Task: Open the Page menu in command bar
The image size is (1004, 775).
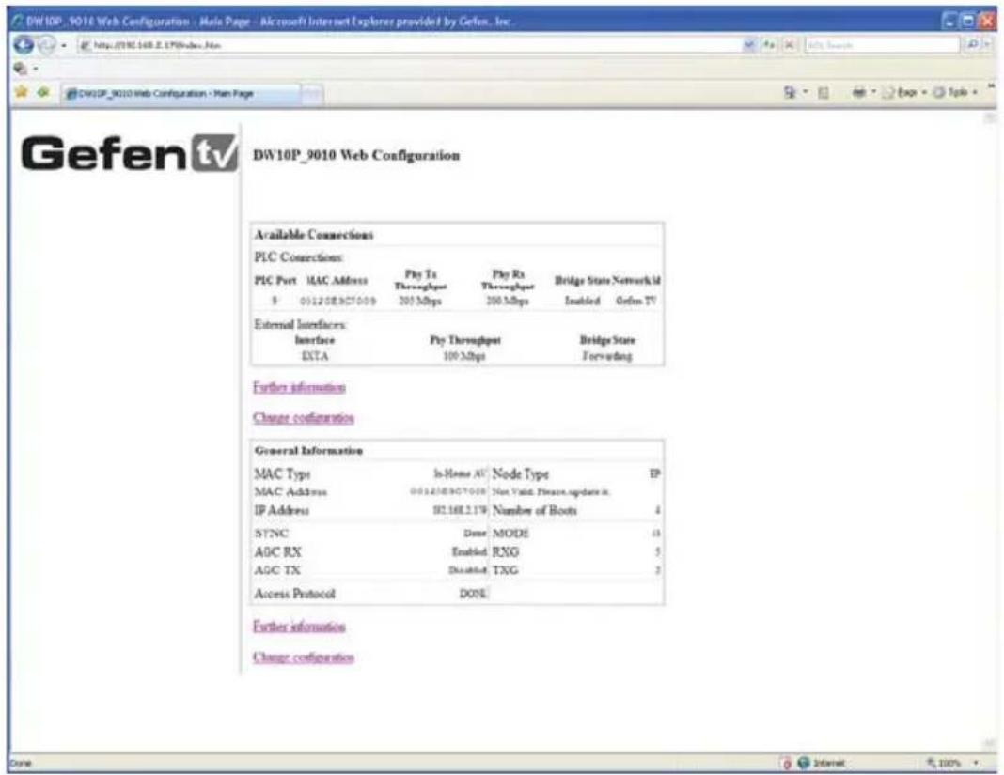Action: (902, 93)
